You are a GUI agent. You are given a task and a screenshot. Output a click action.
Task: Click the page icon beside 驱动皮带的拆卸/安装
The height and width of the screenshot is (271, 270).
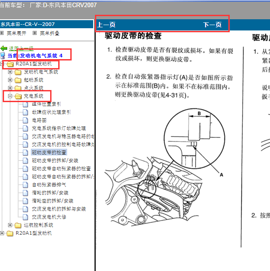(x=26, y=160)
